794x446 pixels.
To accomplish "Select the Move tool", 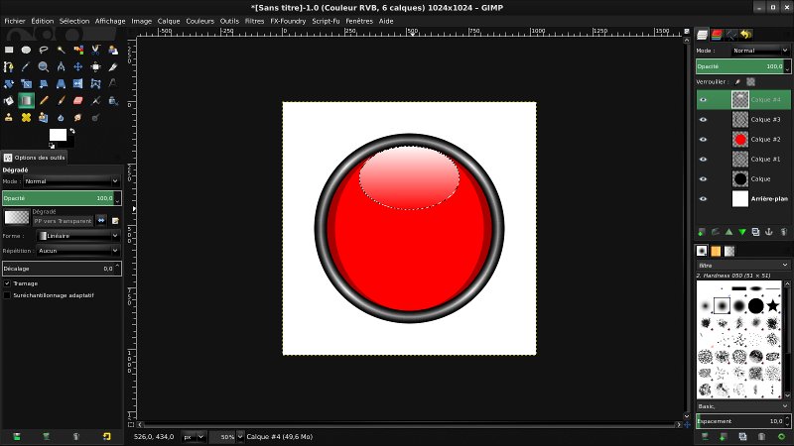I will (x=78, y=66).
